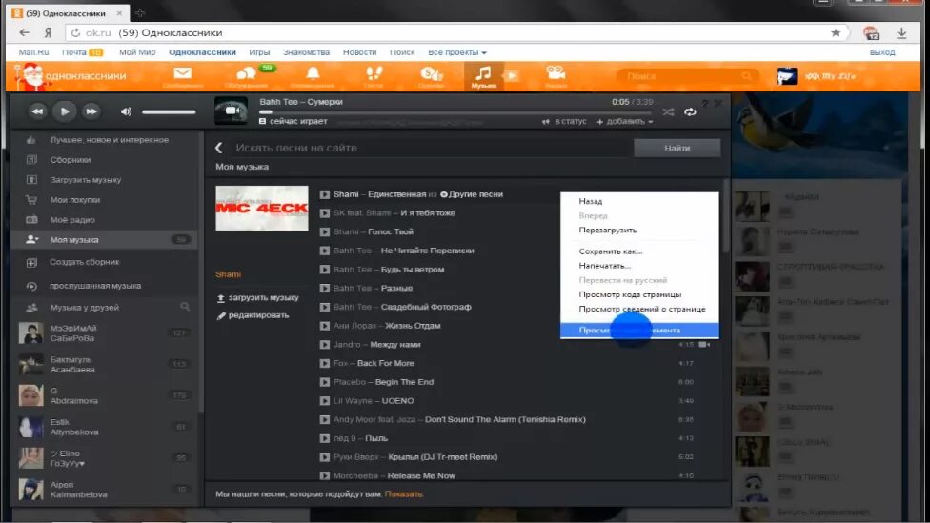Play 'Lil Wayne – UOENO' track
Image resolution: width=930 pixels, height=523 pixels.
pos(324,401)
